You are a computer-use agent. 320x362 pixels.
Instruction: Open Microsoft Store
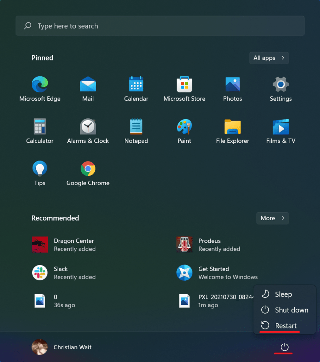click(184, 89)
